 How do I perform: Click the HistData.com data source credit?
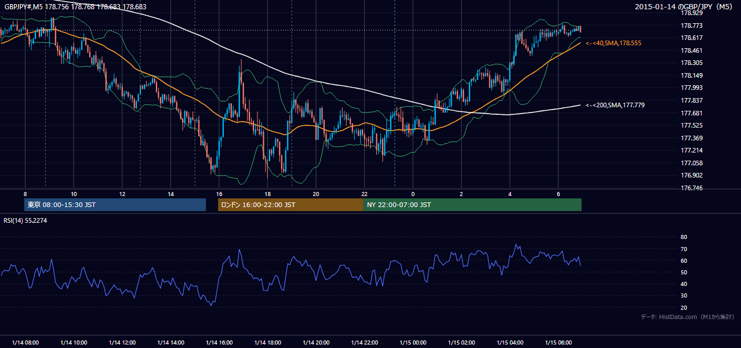click(688, 317)
